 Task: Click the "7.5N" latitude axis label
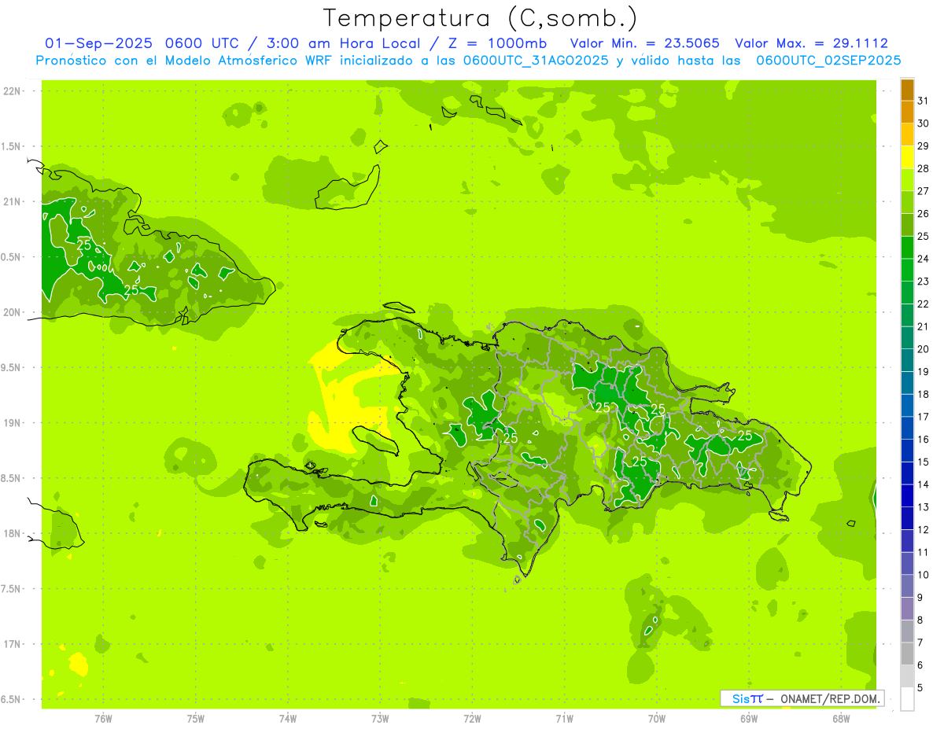pos(12,589)
